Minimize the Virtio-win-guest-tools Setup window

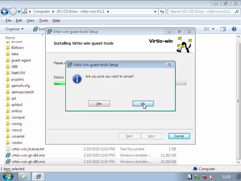click(169, 32)
